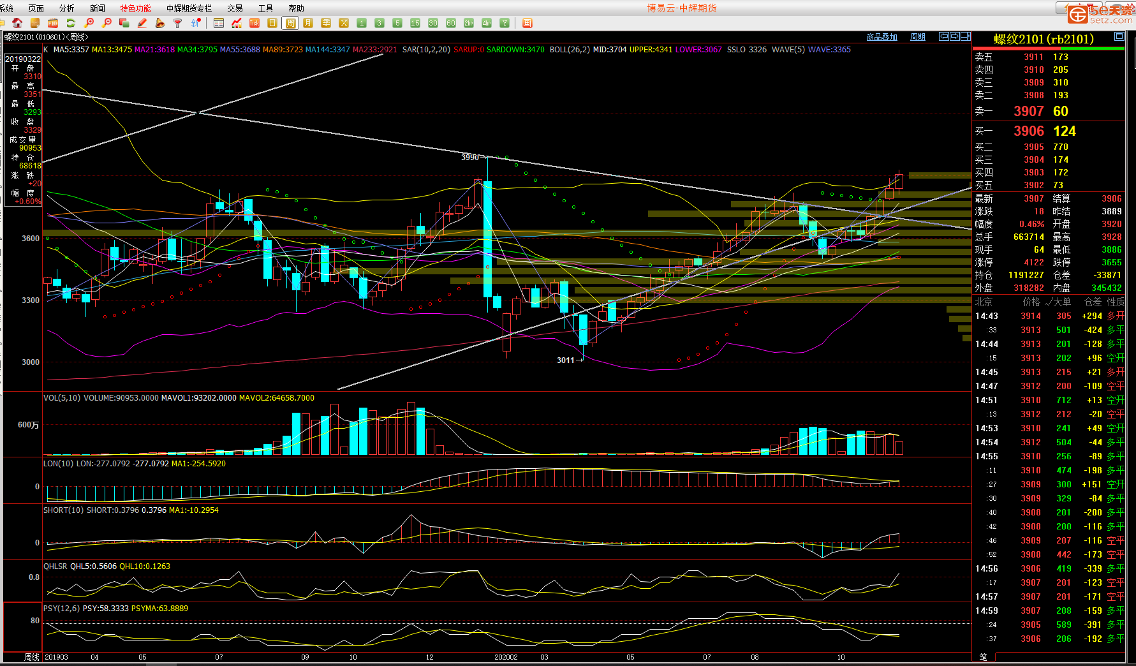Image resolution: width=1136 pixels, height=666 pixels.
Task: Click the 买一 price 3906
Action: click(1029, 131)
